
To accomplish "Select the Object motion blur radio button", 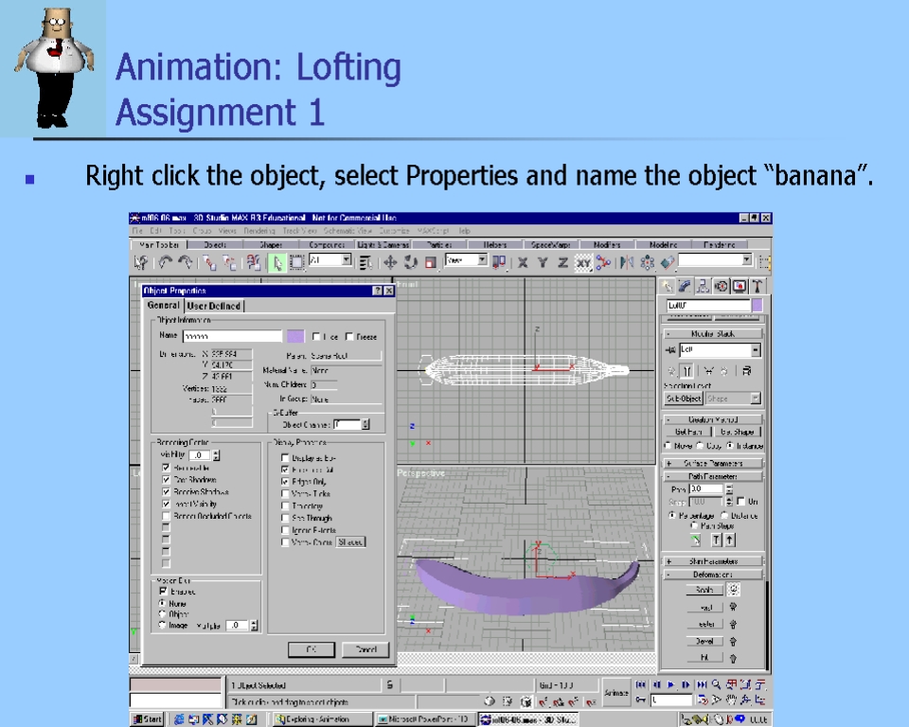I will [162, 614].
